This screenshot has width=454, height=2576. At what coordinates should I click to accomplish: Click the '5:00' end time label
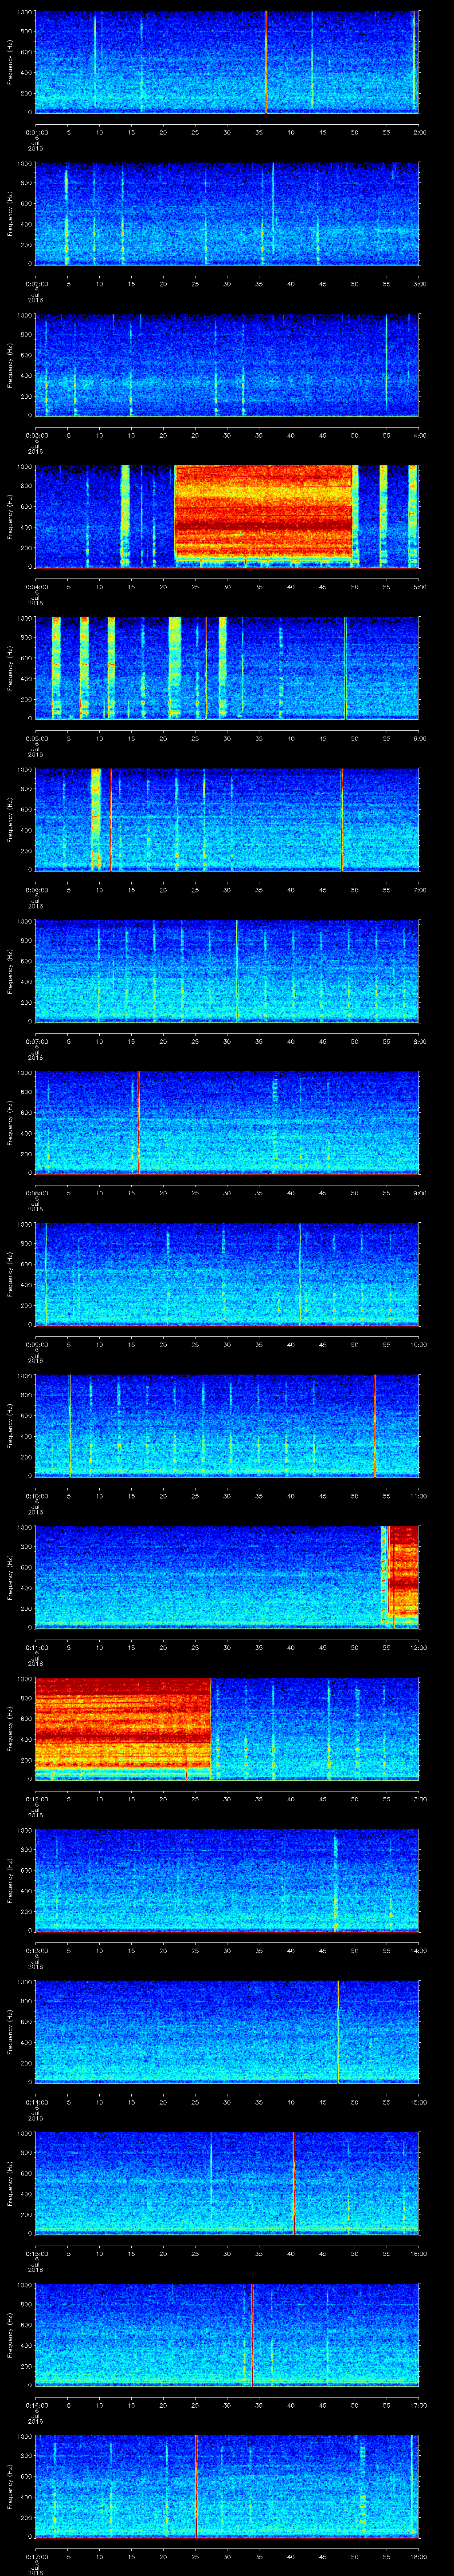(x=419, y=586)
